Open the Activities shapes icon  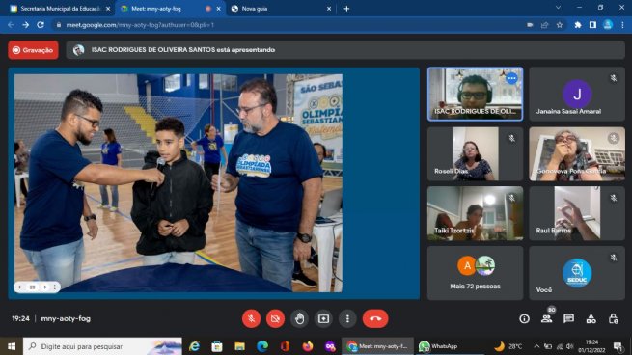pos(591,318)
